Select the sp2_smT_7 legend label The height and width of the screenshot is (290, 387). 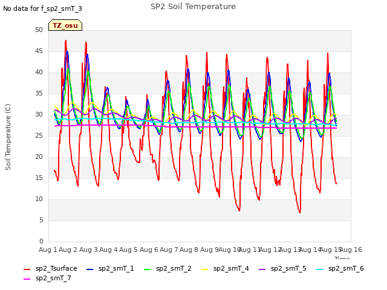coord(53,278)
